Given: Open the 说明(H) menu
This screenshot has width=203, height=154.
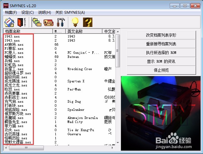Looking at the screenshot, I should click(44, 13).
